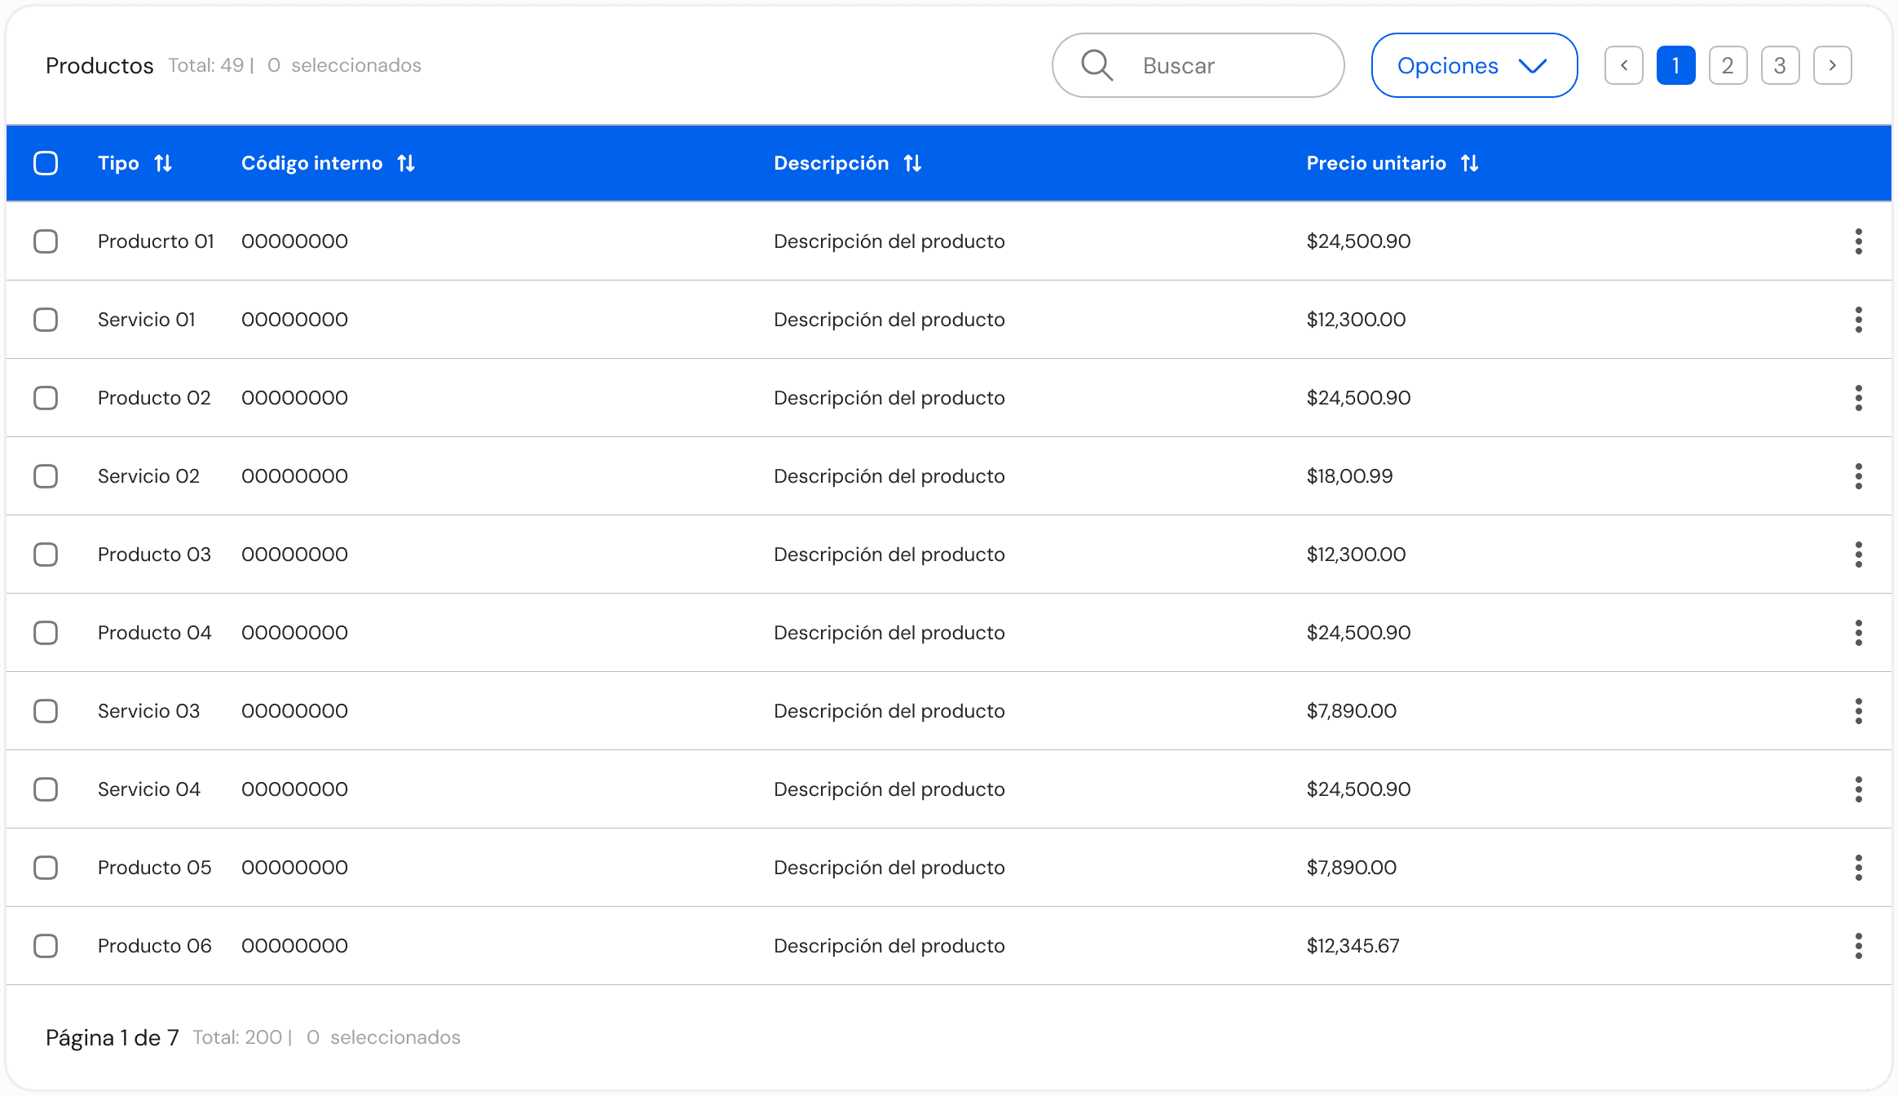Sort by Tipo column arrows
The image size is (1898, 1096).
163,163
